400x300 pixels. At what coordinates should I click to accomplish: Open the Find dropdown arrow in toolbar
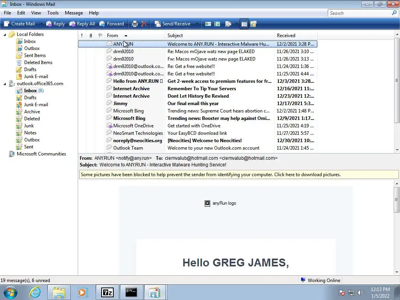(x=236, y=24)
